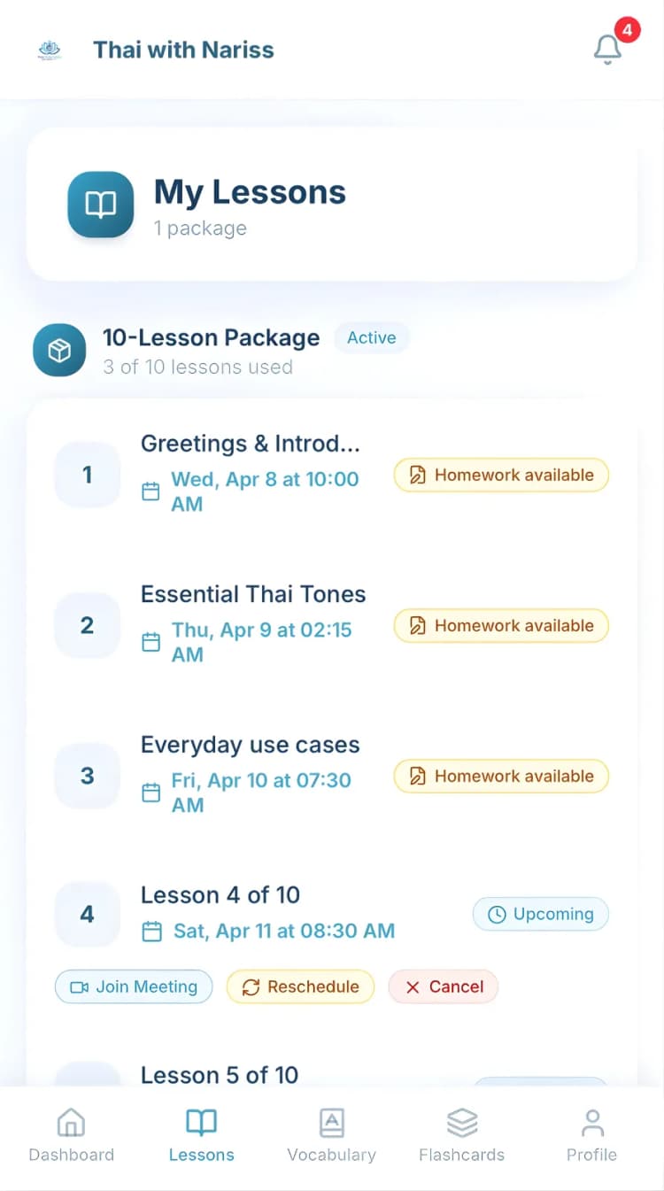This screenshot has height=1191, width=664.
Task: Join the meeting for Lesson 4
Action: click(x=133, y=986)
